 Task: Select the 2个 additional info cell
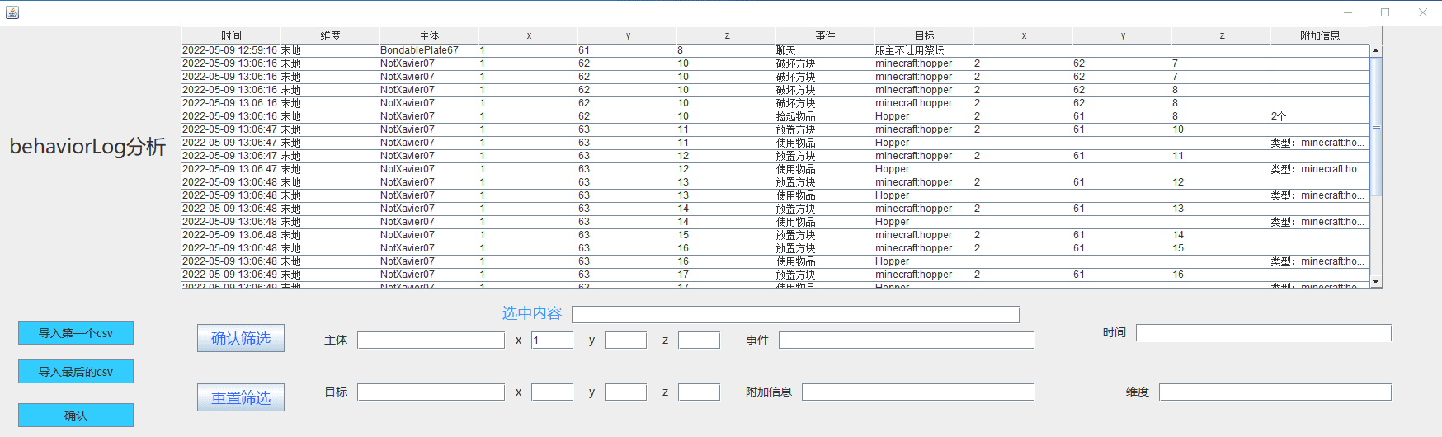tap(1320, 116)
